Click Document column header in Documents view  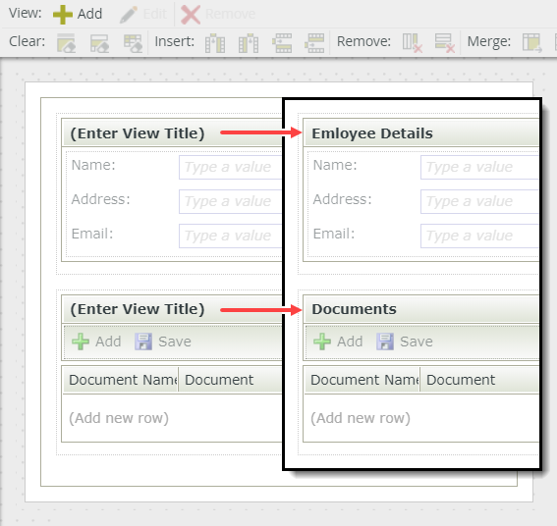click(x=479, y=380)
